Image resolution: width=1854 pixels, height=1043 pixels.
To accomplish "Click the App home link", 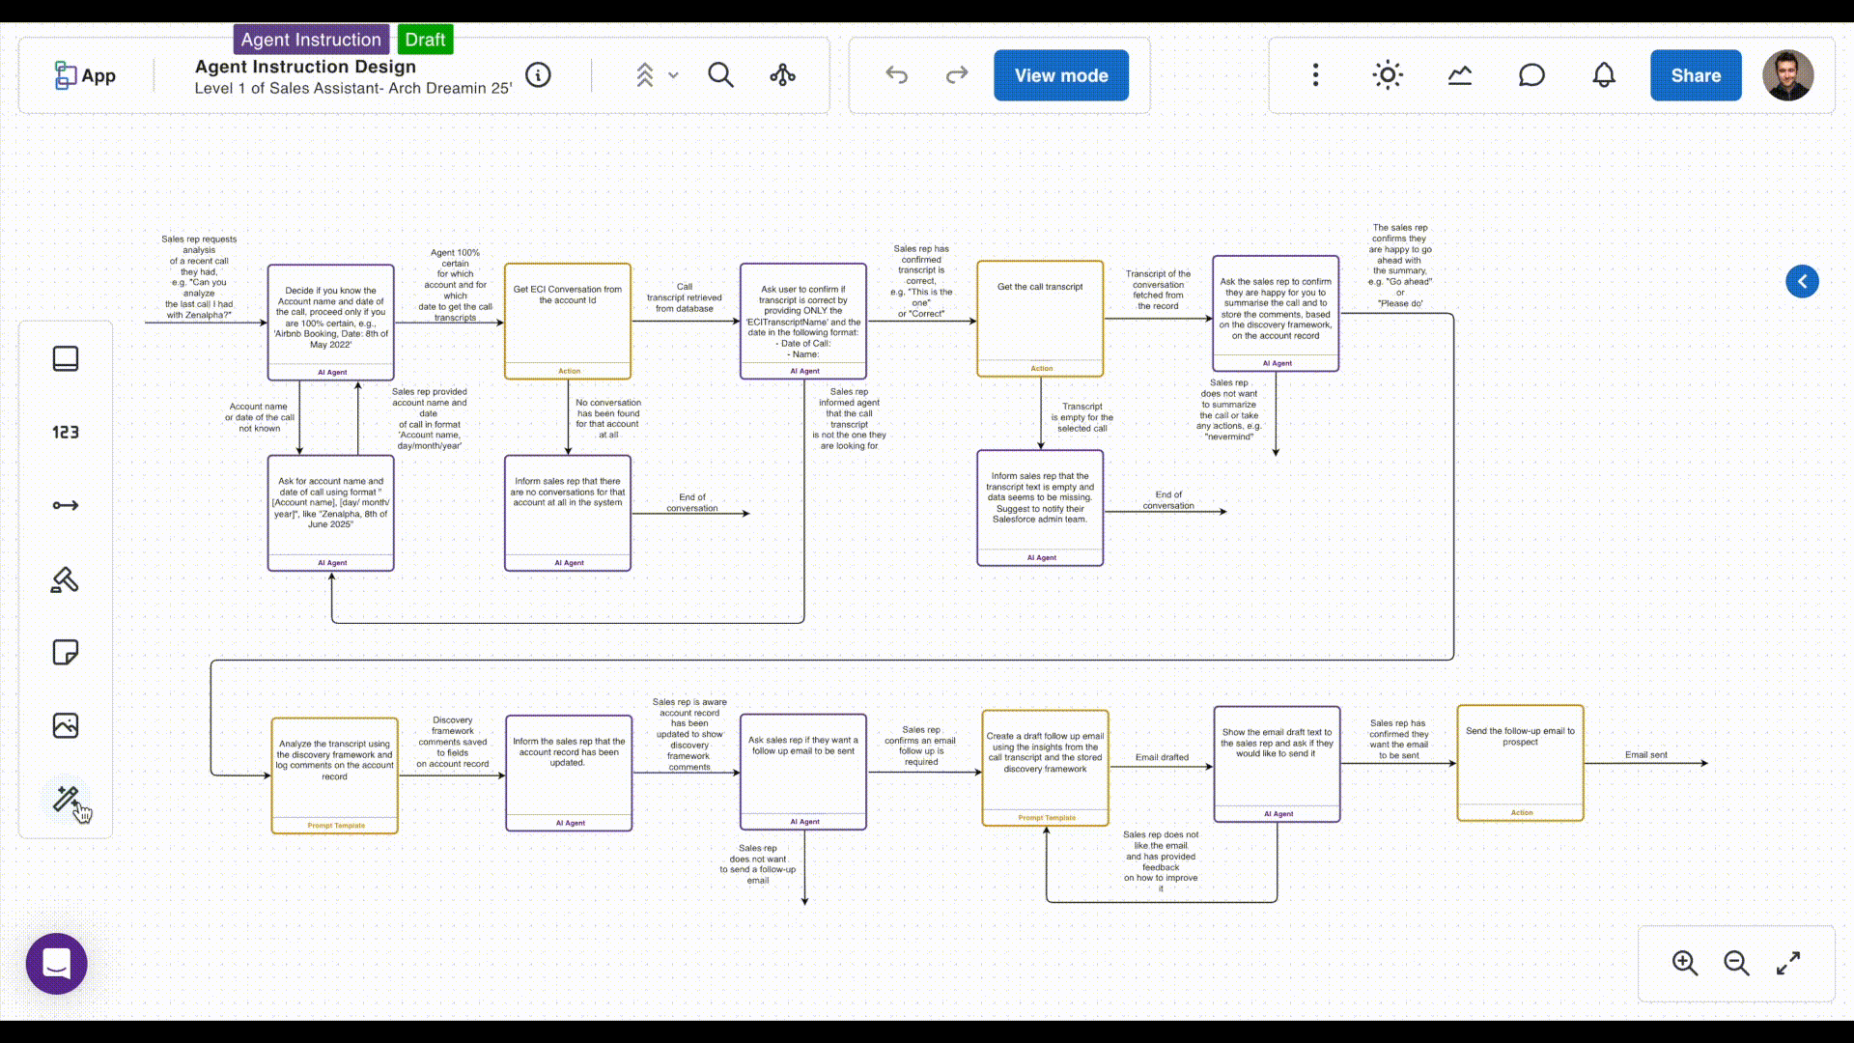I will (x=85, y=75).
